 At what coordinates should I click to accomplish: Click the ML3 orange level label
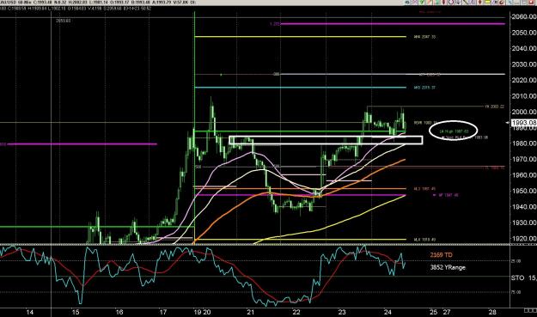[424, 189]
